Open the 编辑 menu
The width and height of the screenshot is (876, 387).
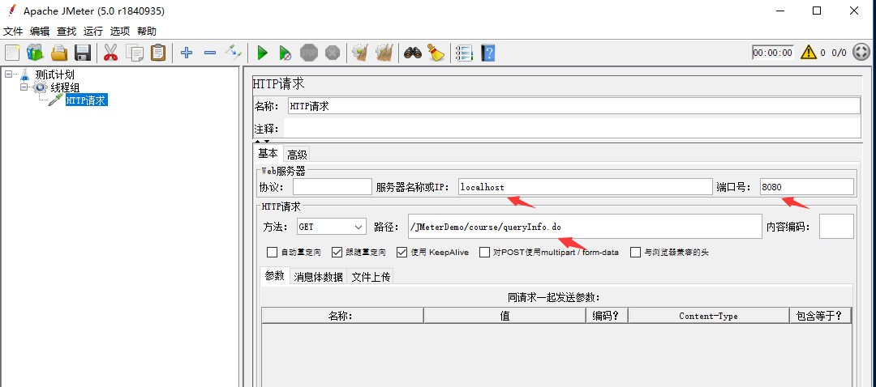[40, 32]
